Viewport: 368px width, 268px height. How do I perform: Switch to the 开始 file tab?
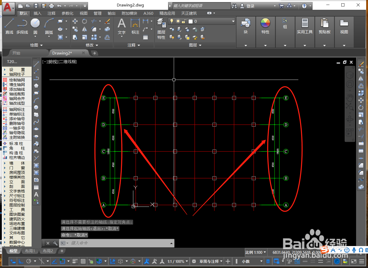coord(16,53)
